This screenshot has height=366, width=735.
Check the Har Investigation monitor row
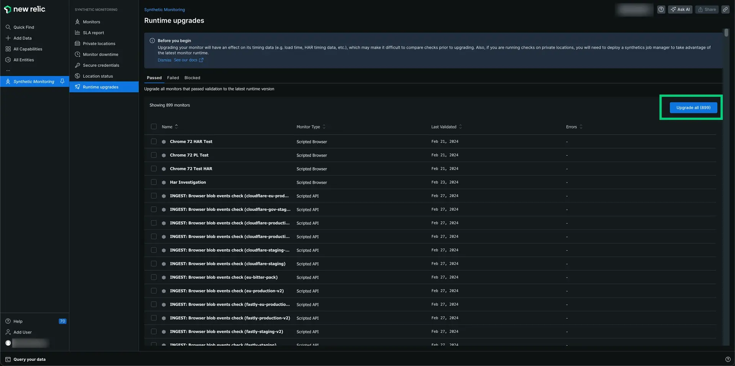click(x=154, y=182)
